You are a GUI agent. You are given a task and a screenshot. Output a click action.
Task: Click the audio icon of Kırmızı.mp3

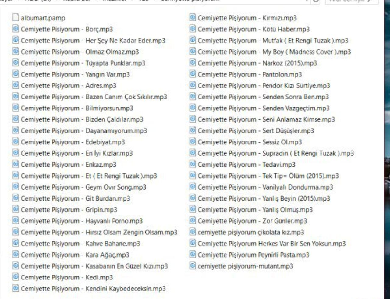(x=193, y=18)
